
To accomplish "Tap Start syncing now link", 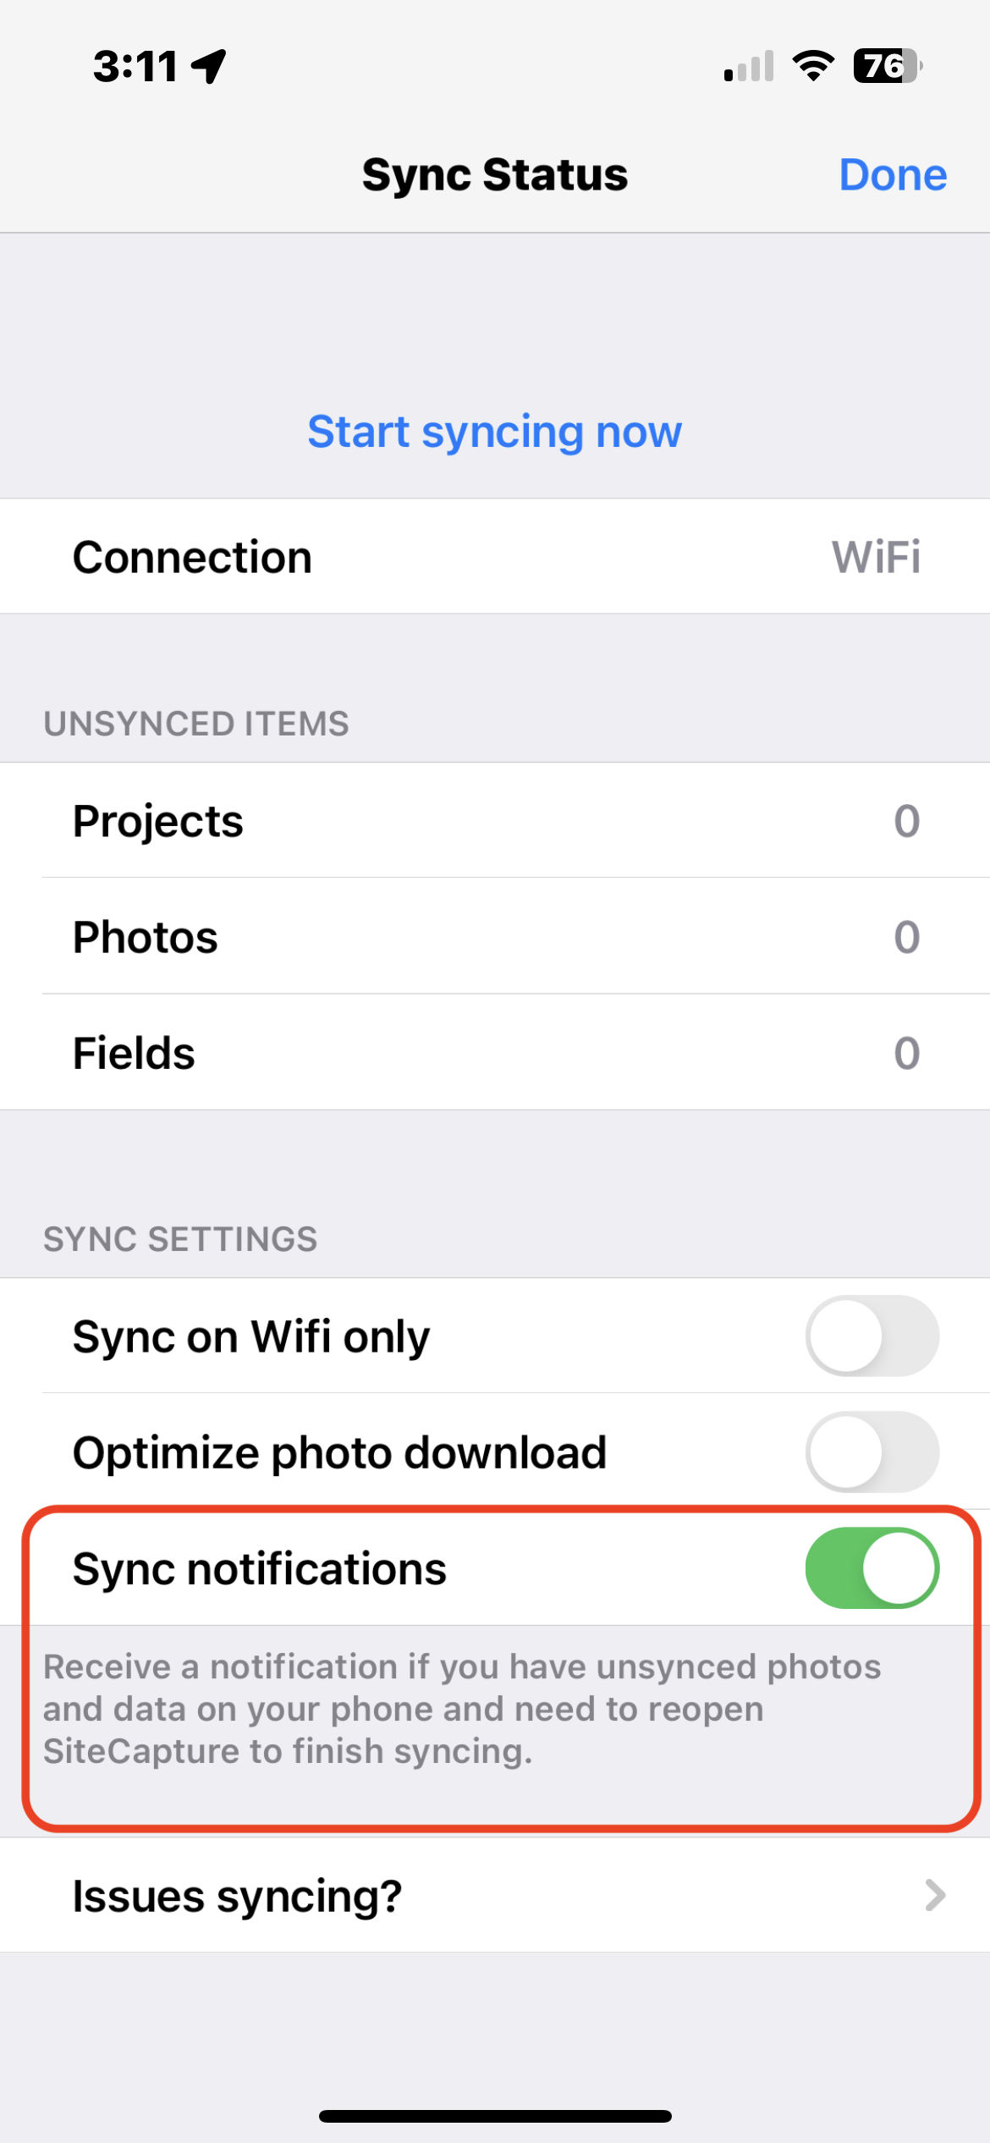I will click(x=495, y=432).
